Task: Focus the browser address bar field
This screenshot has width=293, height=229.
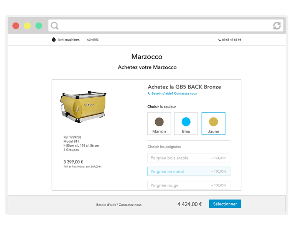Action: 166,26
